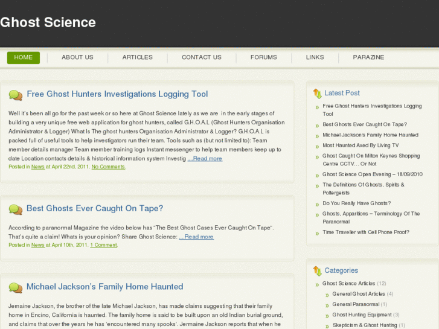Click 'No Comments' link under first post
Screen dimensions: 439x329
pyautogui.click(x=109, y=167)
